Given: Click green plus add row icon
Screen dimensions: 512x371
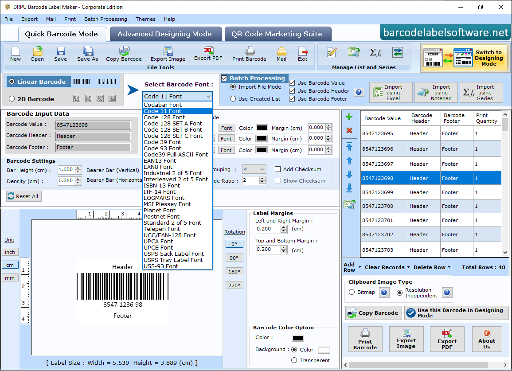Looking at the screenshot, I should (x=349, y=117).
